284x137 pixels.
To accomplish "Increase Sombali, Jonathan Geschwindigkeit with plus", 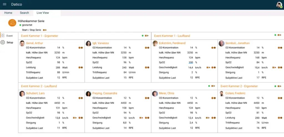I will point(281,68).
